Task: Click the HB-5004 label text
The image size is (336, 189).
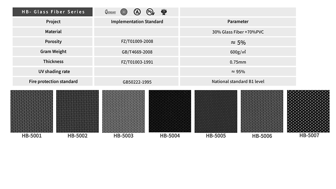Action: click(x=170, y=136)
